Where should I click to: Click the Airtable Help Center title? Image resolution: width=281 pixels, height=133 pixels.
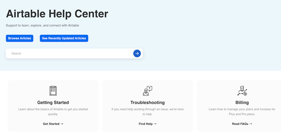(57, 14)
